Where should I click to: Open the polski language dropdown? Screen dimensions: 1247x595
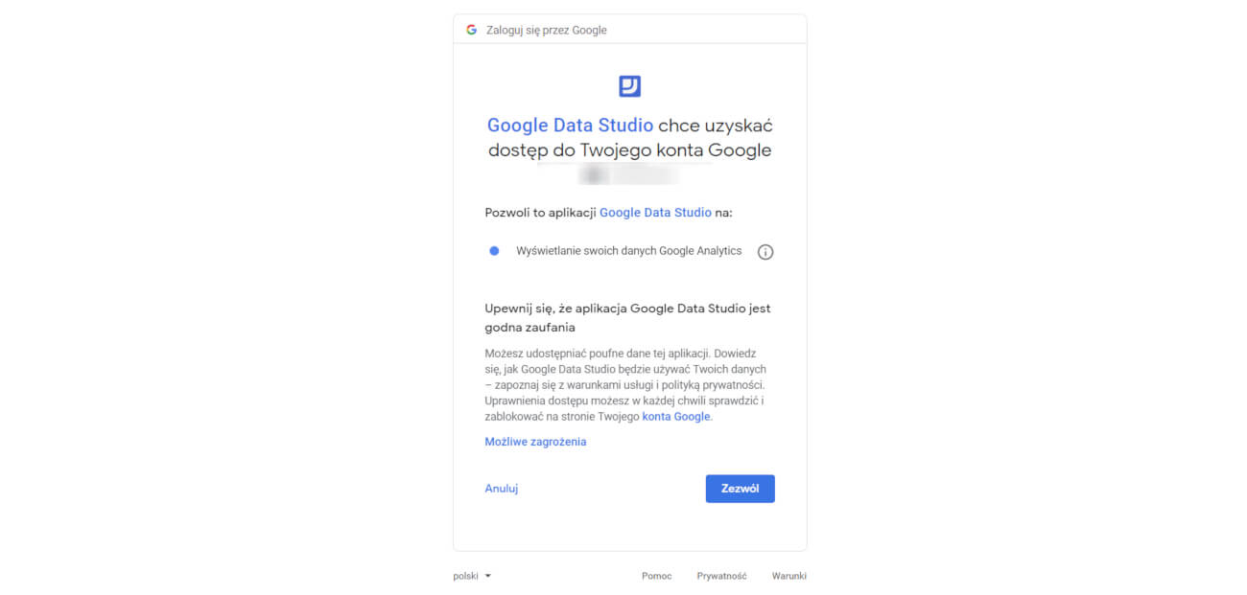click(x=472, y=576)
